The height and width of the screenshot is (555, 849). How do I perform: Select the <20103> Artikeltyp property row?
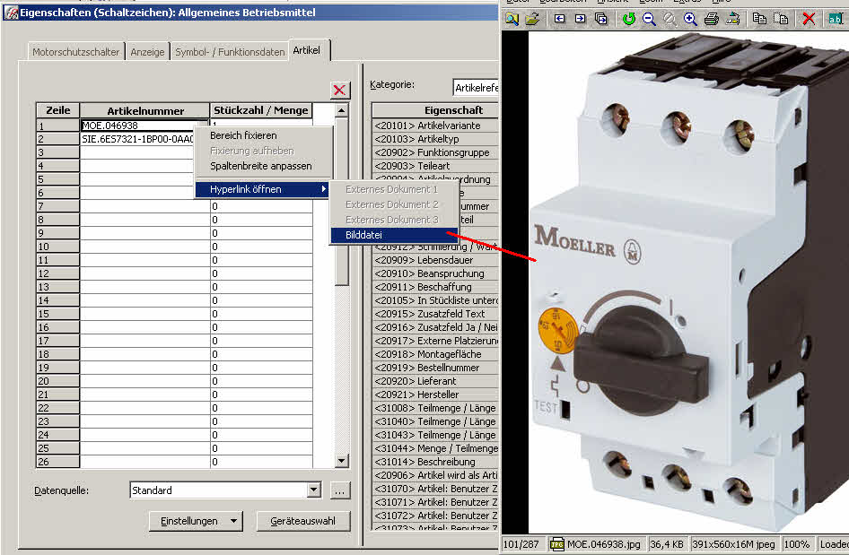point(435,139)
